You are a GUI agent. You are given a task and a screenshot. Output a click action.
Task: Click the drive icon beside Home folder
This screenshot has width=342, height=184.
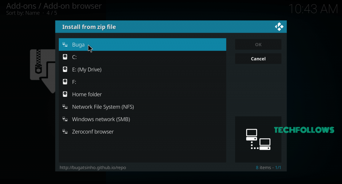point(65,94)
